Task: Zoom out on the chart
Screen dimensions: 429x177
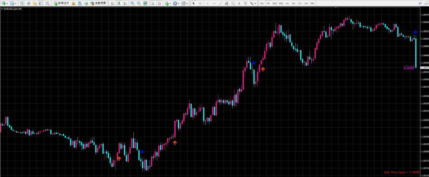Action: click(x=139, y=3)
